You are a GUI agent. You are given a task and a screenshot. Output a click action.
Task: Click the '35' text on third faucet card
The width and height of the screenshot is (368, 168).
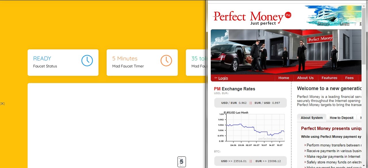click(194, 58)
